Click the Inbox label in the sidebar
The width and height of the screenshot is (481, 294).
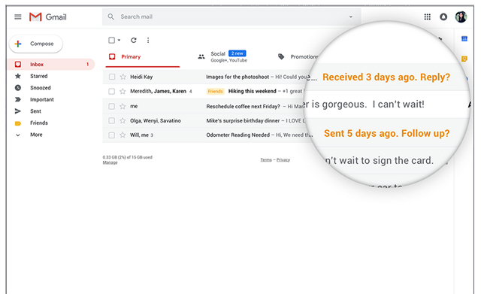click(37, 64)
